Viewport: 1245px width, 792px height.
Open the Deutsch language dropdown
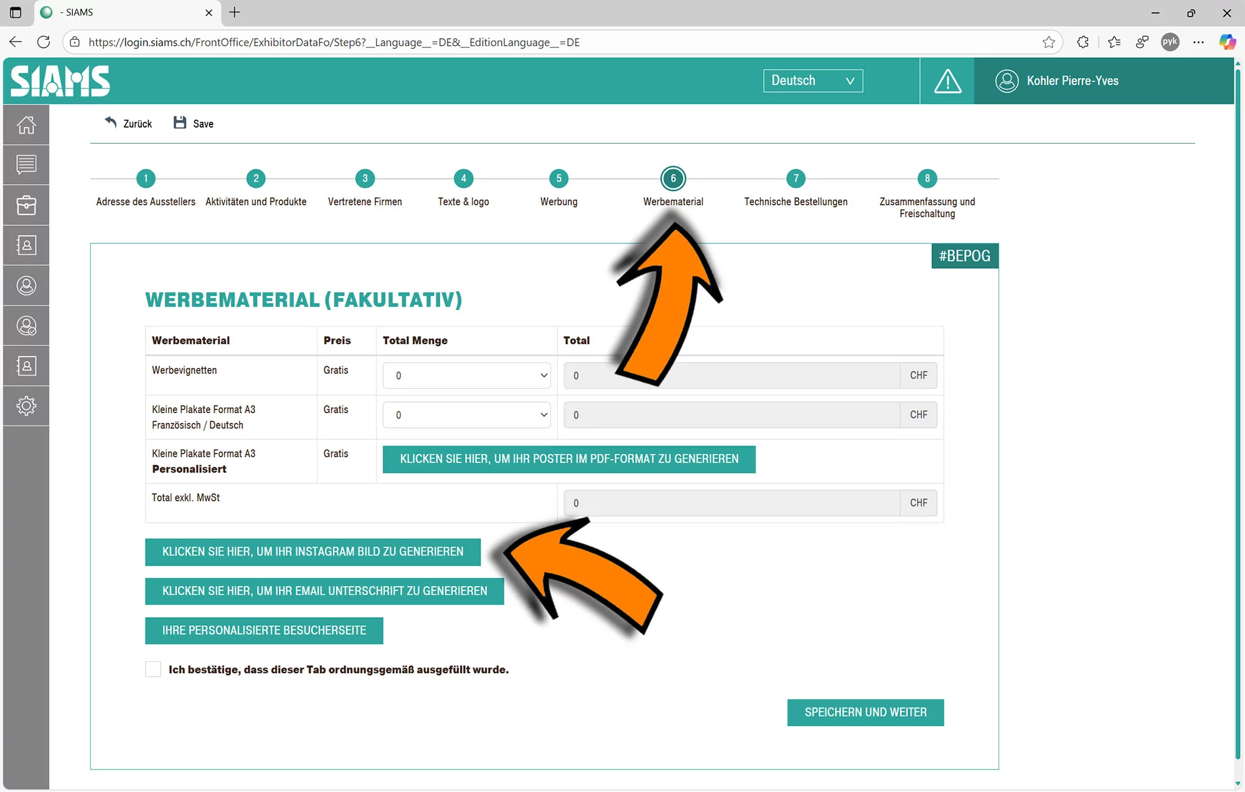coord(812,81)
